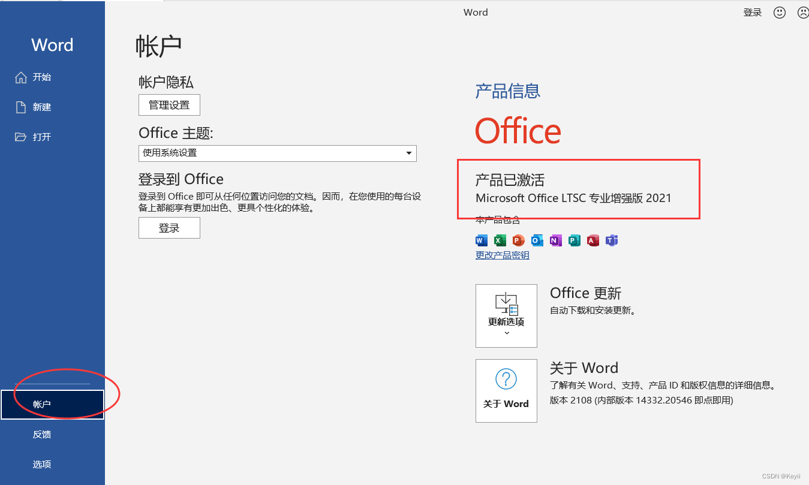Send a smile feedback face icon

pyautogui.click(x=780, y=13)
